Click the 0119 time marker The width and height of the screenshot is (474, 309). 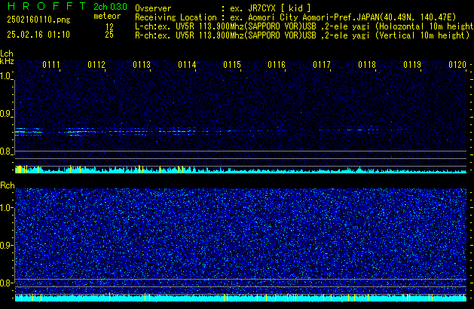[x=412, y=65]
